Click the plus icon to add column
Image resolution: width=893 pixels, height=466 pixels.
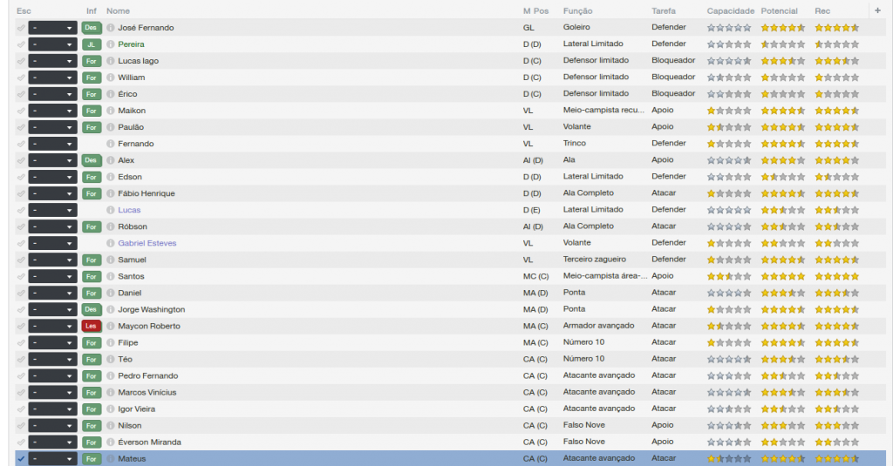877,10
